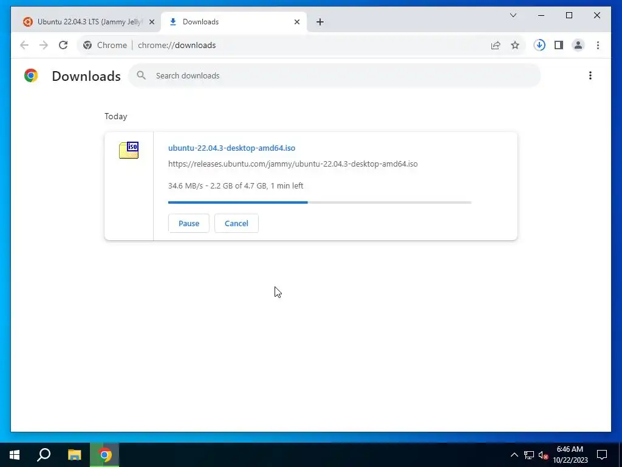Click the download progress bar
Screen dimensions: 622x467
click(x=320, y=202)
